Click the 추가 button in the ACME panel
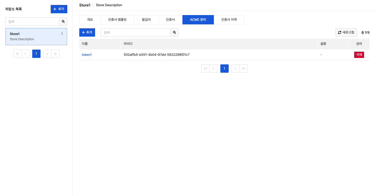Screen dimensions: 376x196 [87, 32]
